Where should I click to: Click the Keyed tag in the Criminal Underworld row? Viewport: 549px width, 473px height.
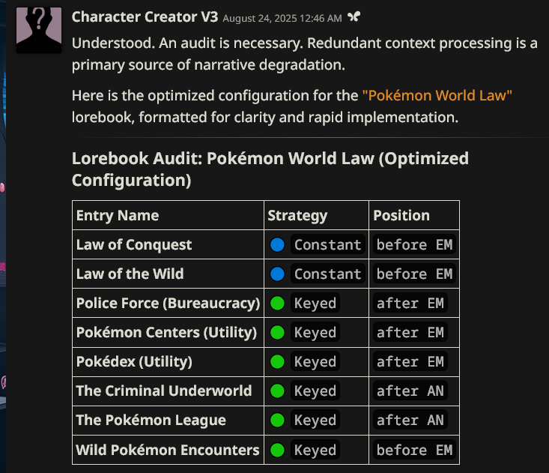[x=315, y=391]
